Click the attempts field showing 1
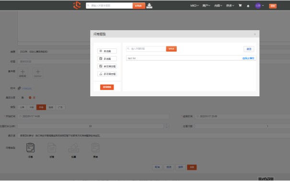The width and height of the screenshot is (290, 181). pos(242,126)
